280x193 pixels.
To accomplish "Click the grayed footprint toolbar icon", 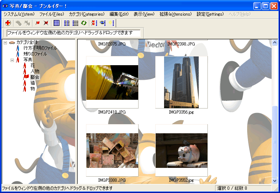I will (x=19, y=23).
